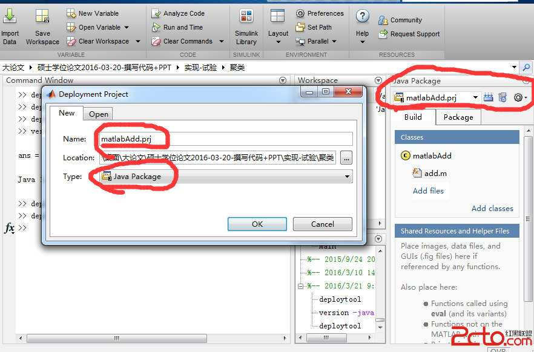Click the folder search magnifier icon
Screen dimensions: 534x352
(x=526, y=67)
